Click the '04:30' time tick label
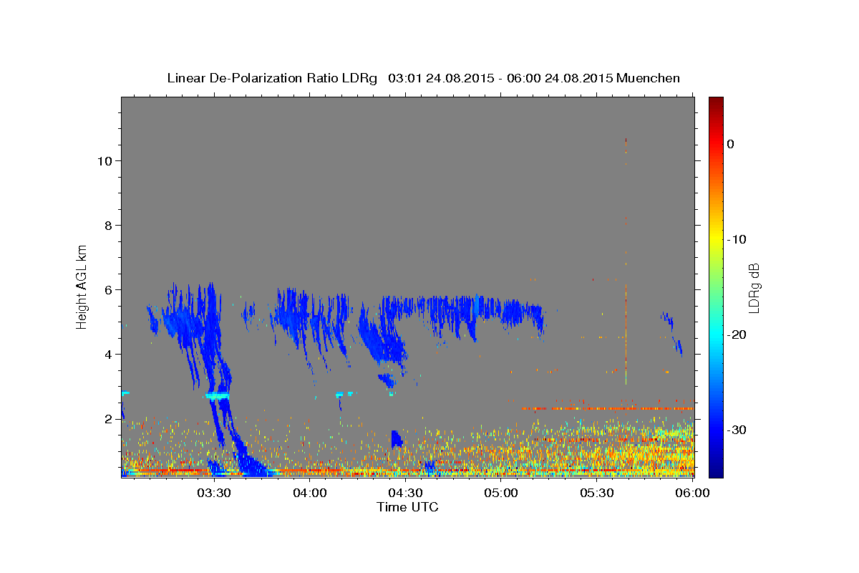Screen dimensions: 859x573 [x=405, y=493]
